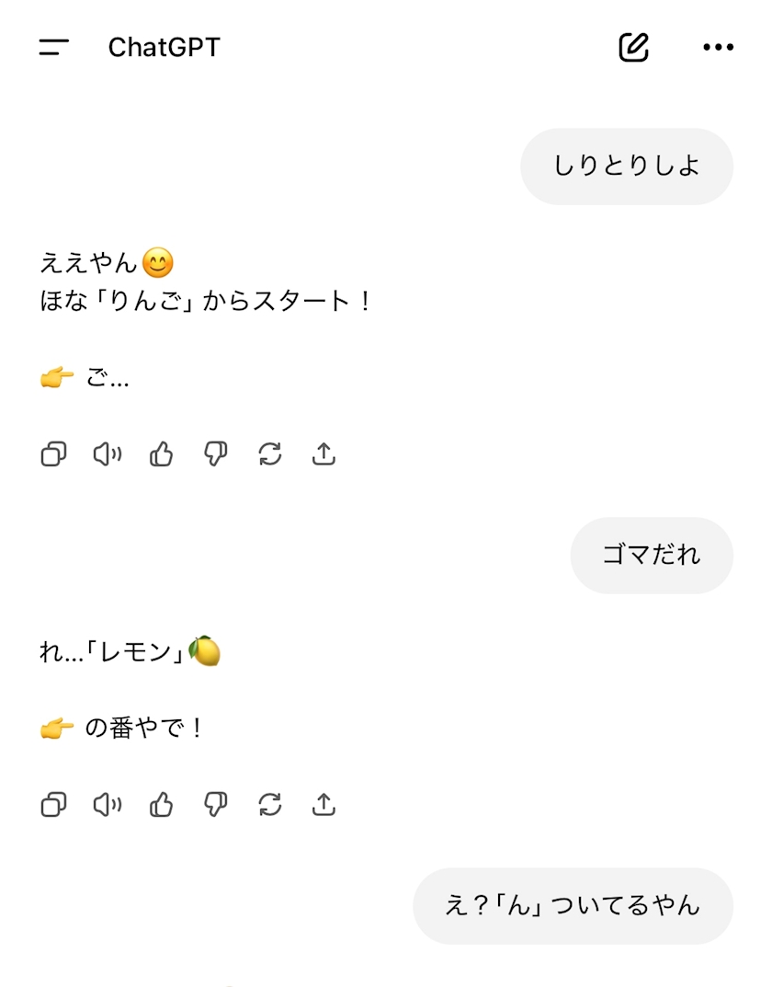Viewport: 772px width, 987px height.
Task: Tap the れ…「レモン」 response text
Action: (131, 651)
